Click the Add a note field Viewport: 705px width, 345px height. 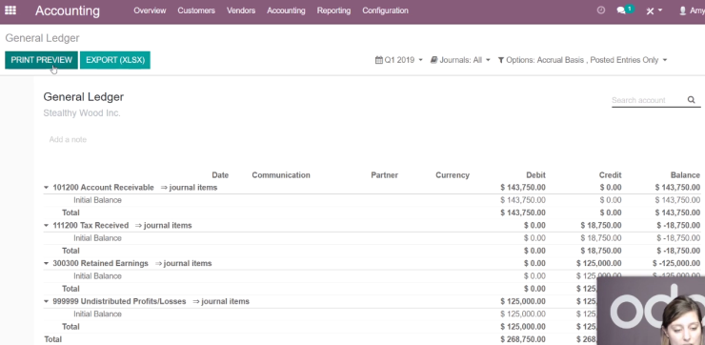coord(68,139)
